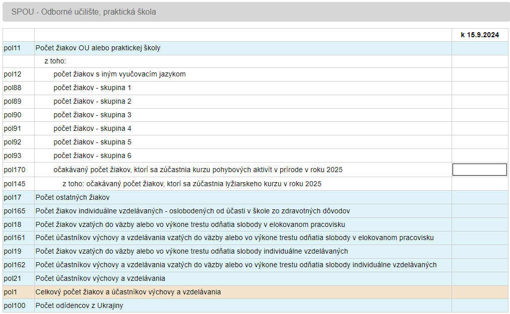Click 'Počet účastníkov výchovy a vzdelávania' in pol21 row
The height and width of the screenshot is (314, 510).
point(100,279)
